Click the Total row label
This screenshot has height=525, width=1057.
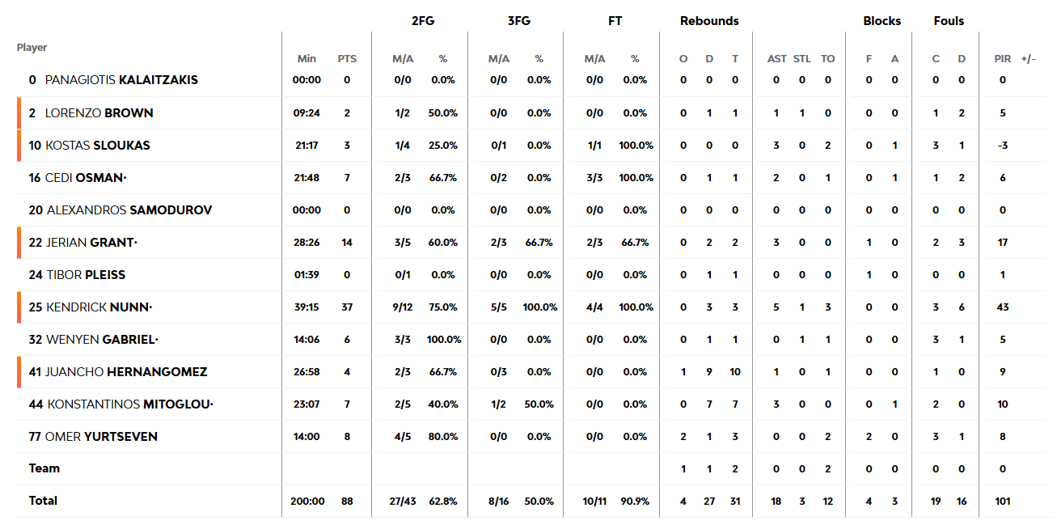(44, 501)
